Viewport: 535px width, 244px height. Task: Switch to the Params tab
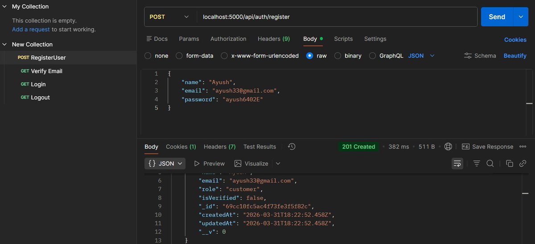point(189,39)
